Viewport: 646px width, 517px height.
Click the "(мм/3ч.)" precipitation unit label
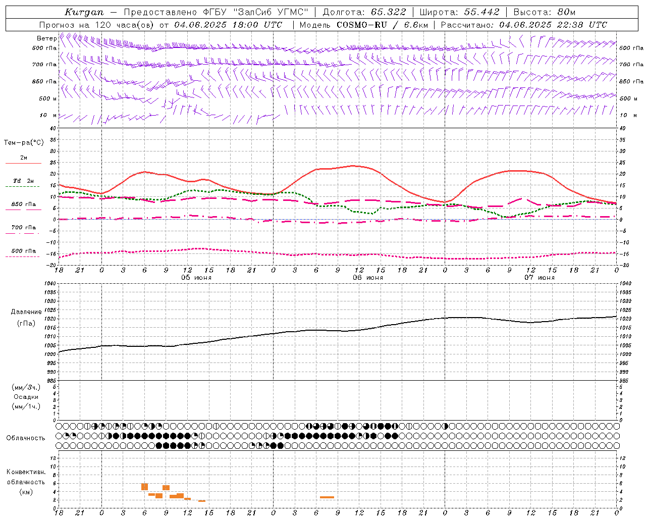(x=26, y=387)
